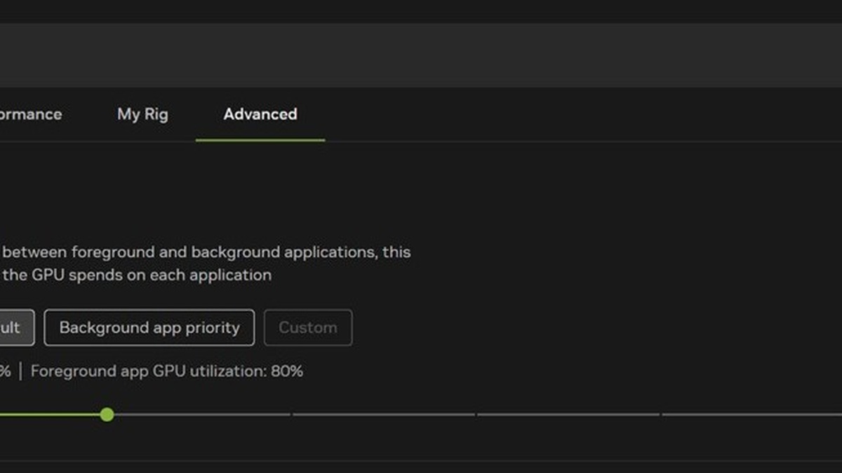This screenshot has height=473, width=842.
Task: Select the partially visible Performance tab
Action: click(31, 114)
